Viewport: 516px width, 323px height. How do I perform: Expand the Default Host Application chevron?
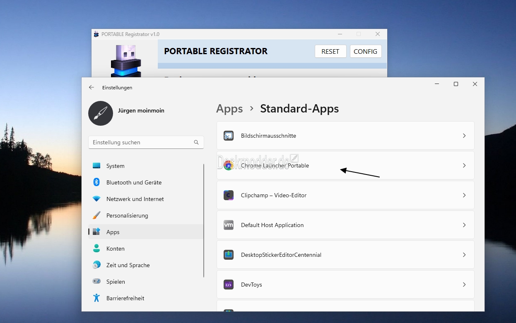pyautogui.click(x=464, y=225)
